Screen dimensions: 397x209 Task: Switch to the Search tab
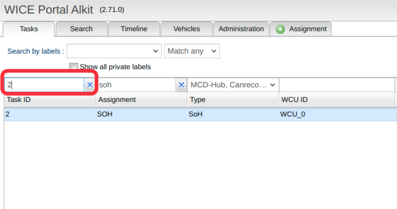81,29
